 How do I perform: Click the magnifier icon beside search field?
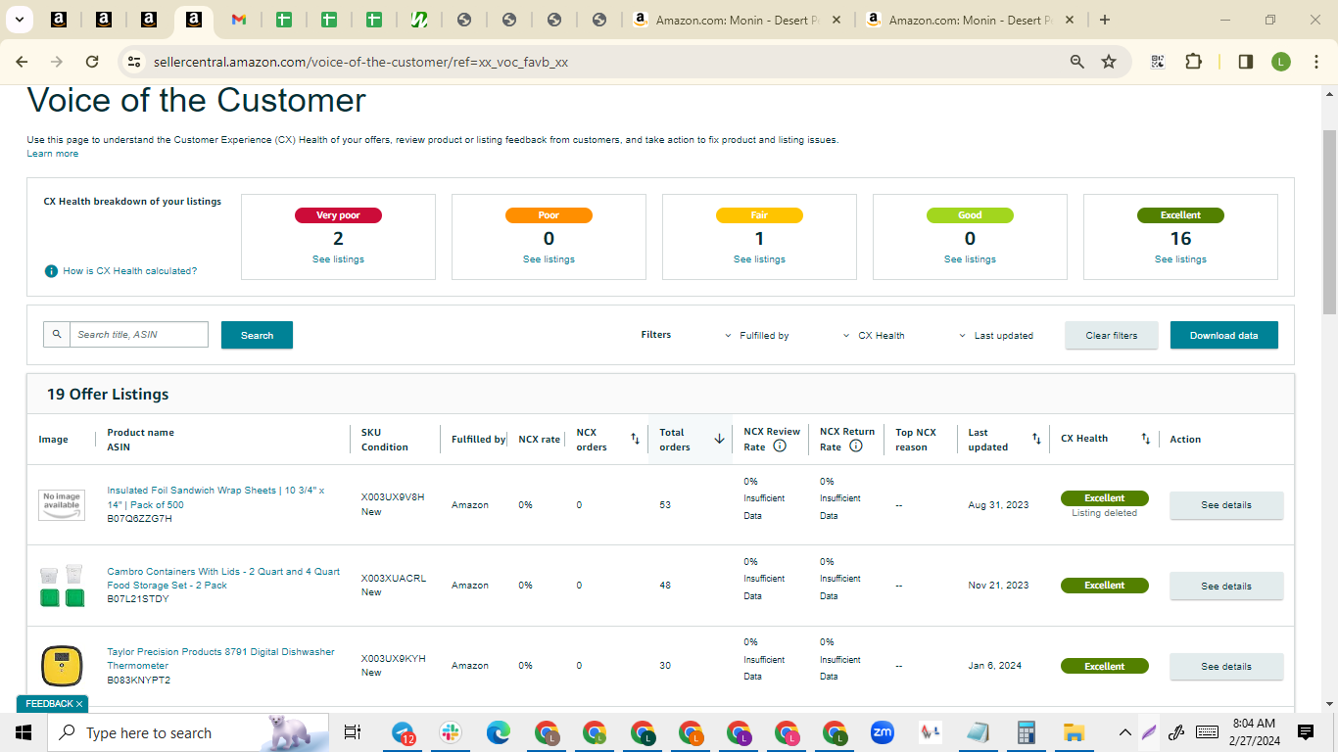[57, 335]
